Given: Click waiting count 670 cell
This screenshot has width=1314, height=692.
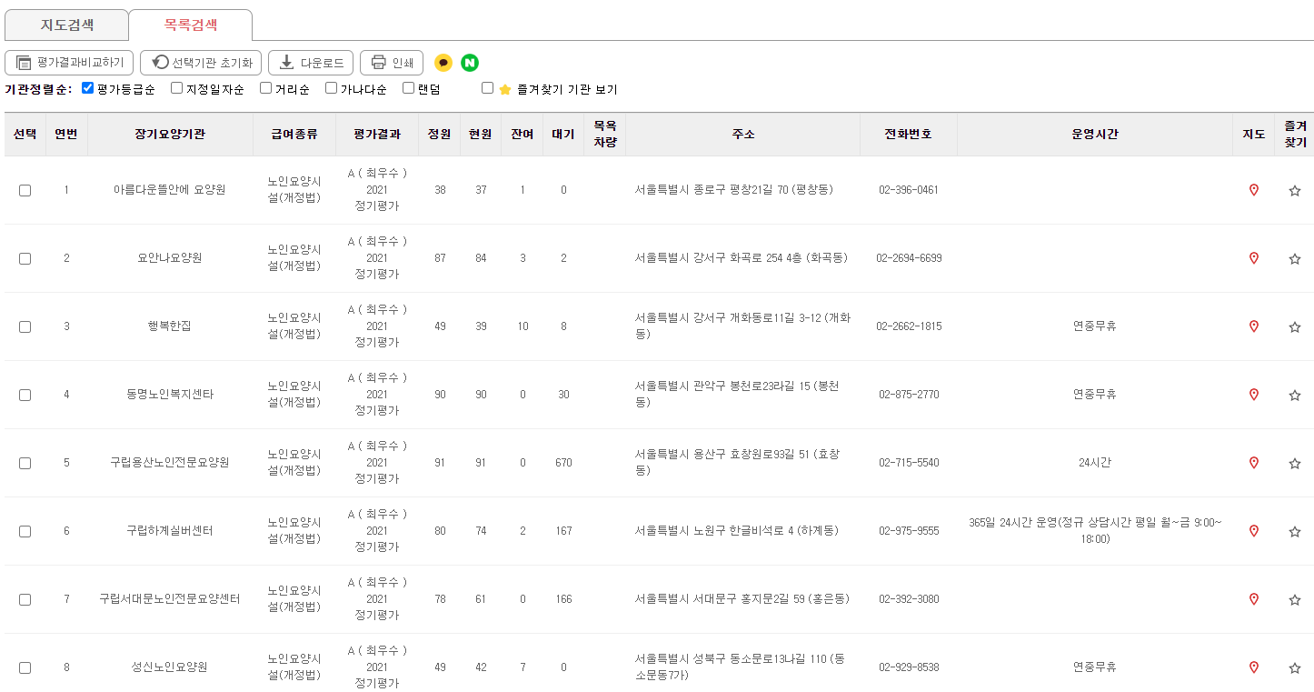Looking at the screenshot, I should point(563,463).
